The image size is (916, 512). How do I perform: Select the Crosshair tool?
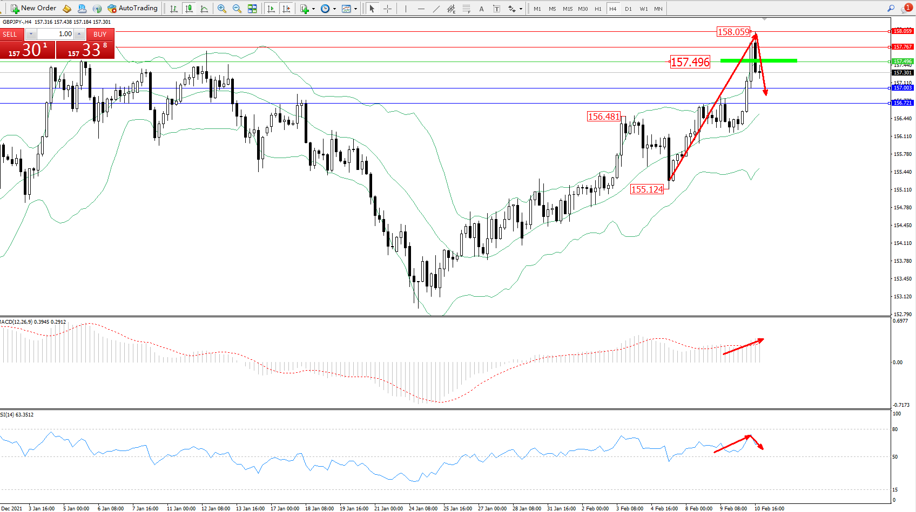click(387, 9)
